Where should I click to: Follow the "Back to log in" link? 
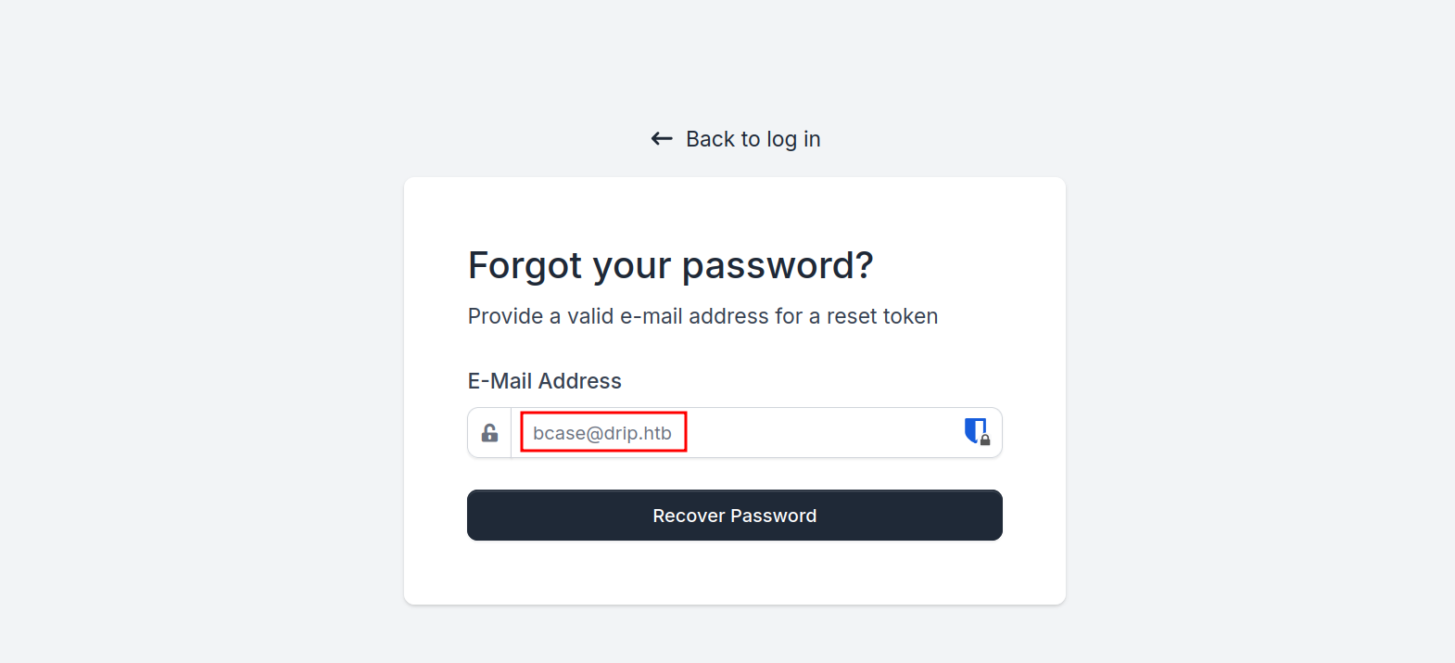pyautogui.click(x=753, y=139)
